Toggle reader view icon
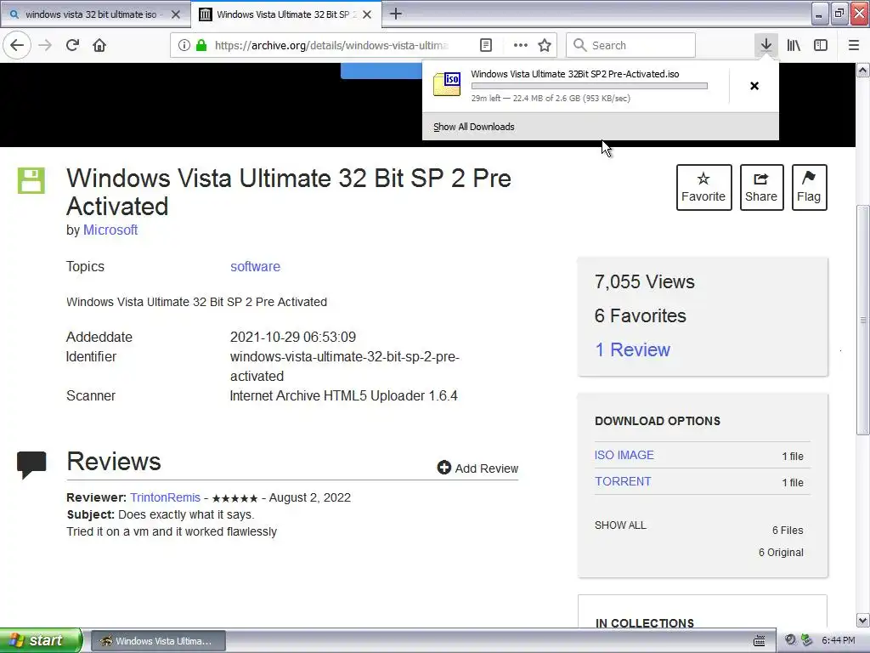 485,45
